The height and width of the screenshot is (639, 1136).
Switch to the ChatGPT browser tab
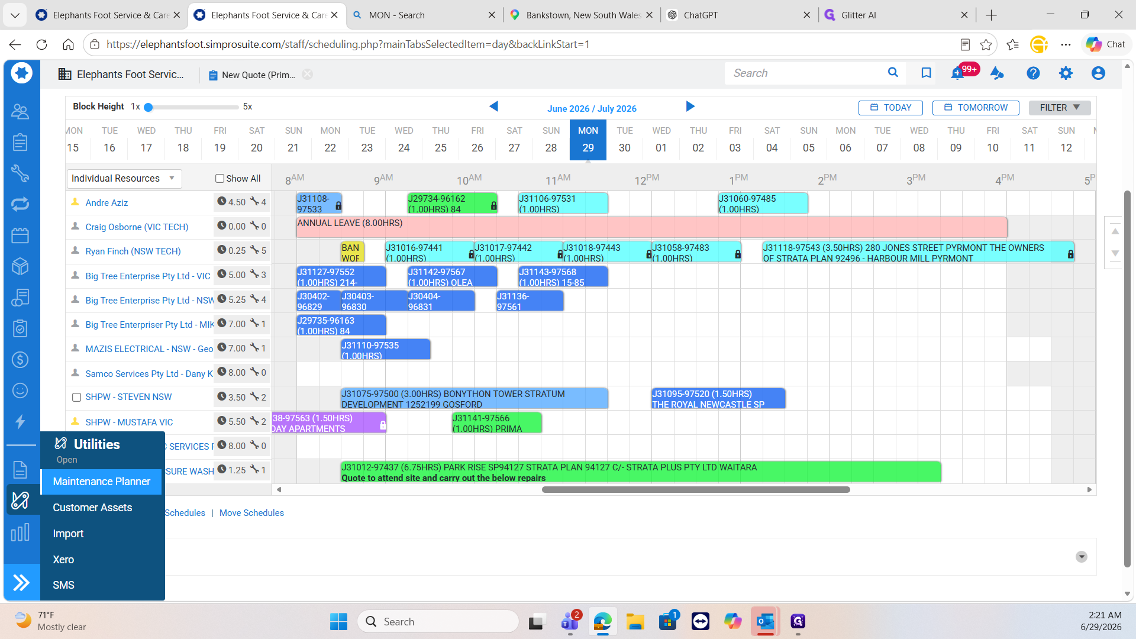tap(739, 15)
